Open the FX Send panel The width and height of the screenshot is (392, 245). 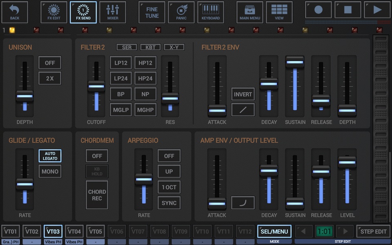point(83,12)
